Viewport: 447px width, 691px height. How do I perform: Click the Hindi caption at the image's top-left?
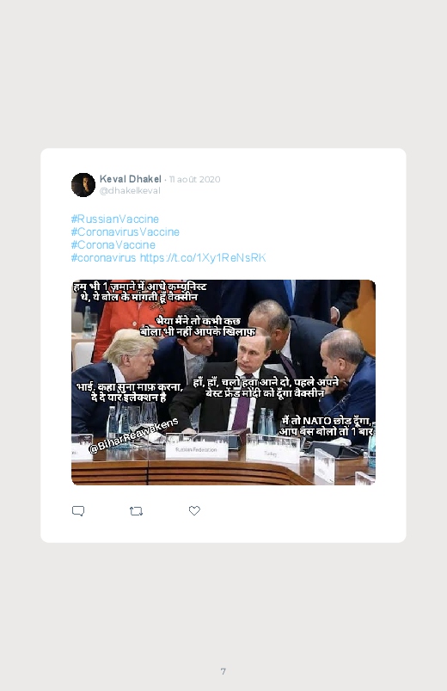click(x=139, y=292)
